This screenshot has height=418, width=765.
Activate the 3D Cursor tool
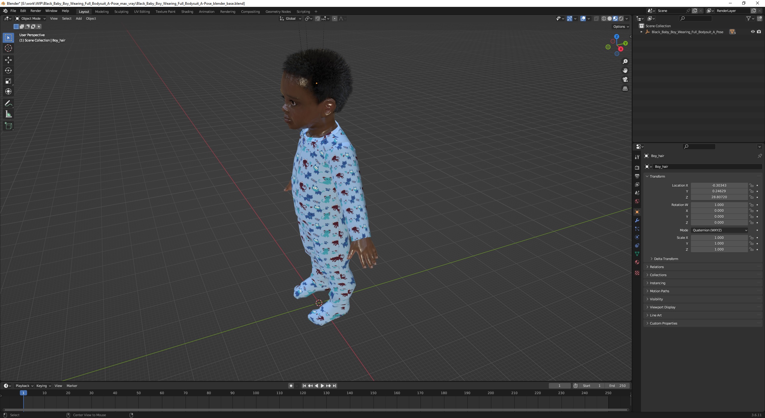coord(8,48)
